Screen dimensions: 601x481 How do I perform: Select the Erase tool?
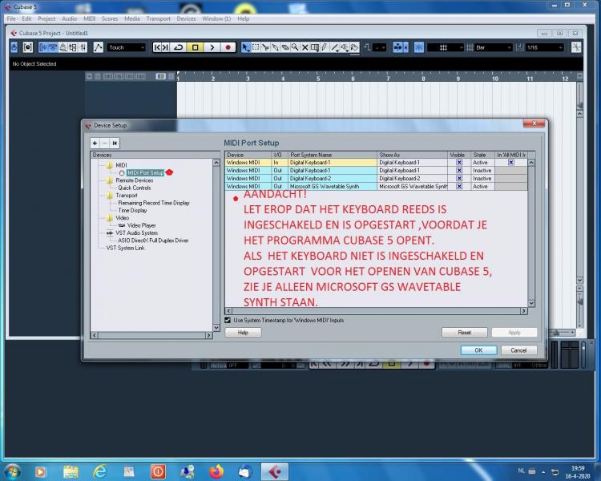pyautogui.click(x=285, y=47)
